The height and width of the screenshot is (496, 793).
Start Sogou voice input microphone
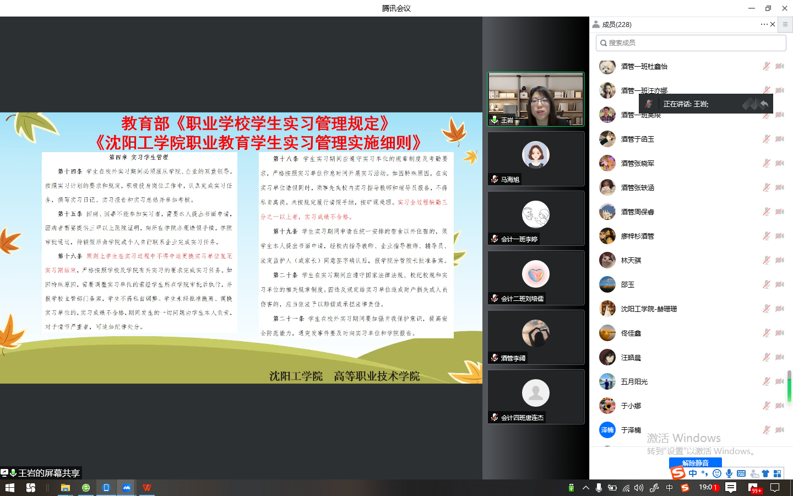tap(729, 473)
